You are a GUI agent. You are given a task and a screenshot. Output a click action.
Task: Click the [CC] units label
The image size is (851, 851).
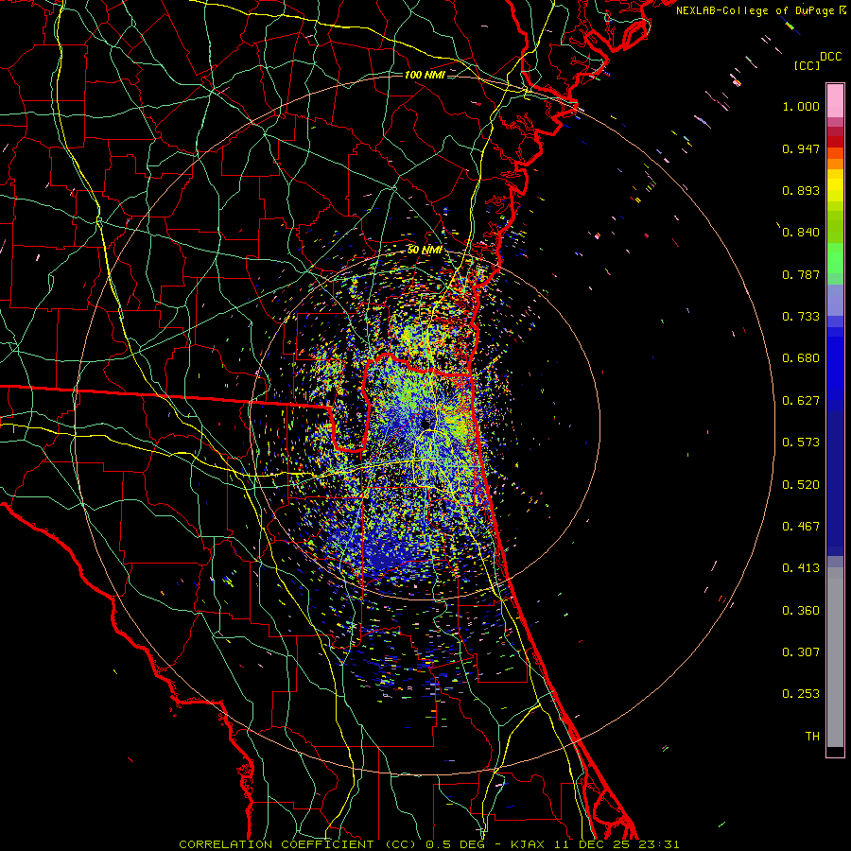click(807, 65)
